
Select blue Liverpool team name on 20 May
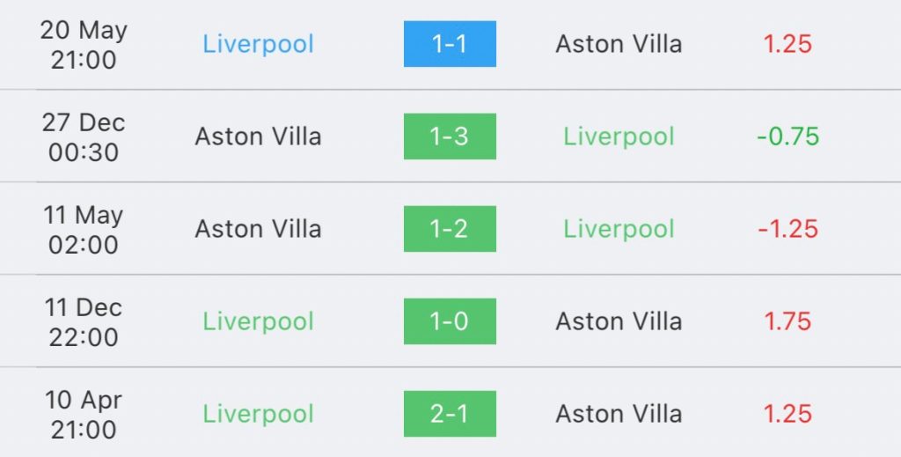pos(258,44)
